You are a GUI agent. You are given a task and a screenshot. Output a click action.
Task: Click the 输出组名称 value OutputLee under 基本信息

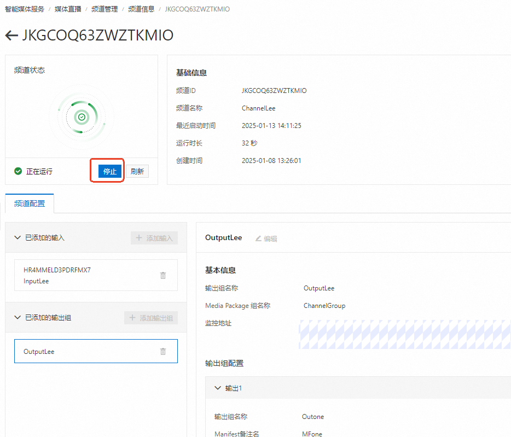click(x=319, y=288)
